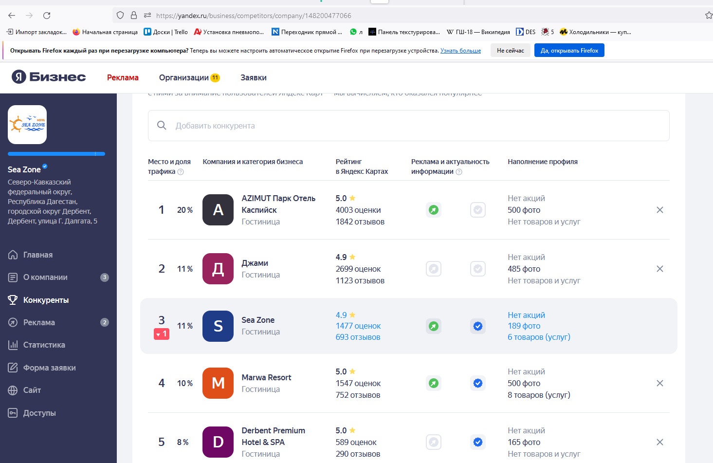
Task: Click help icon next to Место и доля трафика
Action: tap(181, 172)
